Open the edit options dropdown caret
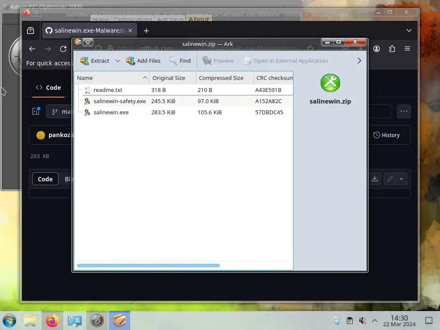This screenshot has width=440, height=330. tap(402, 179)
